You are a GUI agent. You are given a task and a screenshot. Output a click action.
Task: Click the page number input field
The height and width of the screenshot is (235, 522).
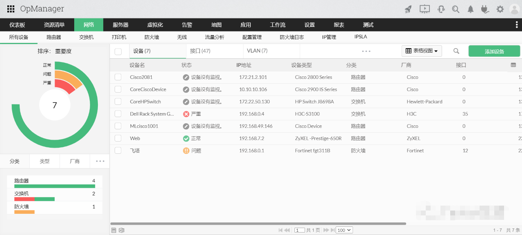[x=300, y=230]
